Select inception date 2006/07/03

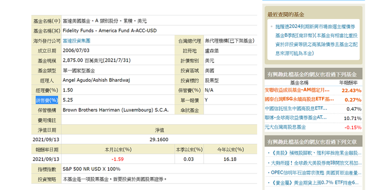[x=76, y=50]
